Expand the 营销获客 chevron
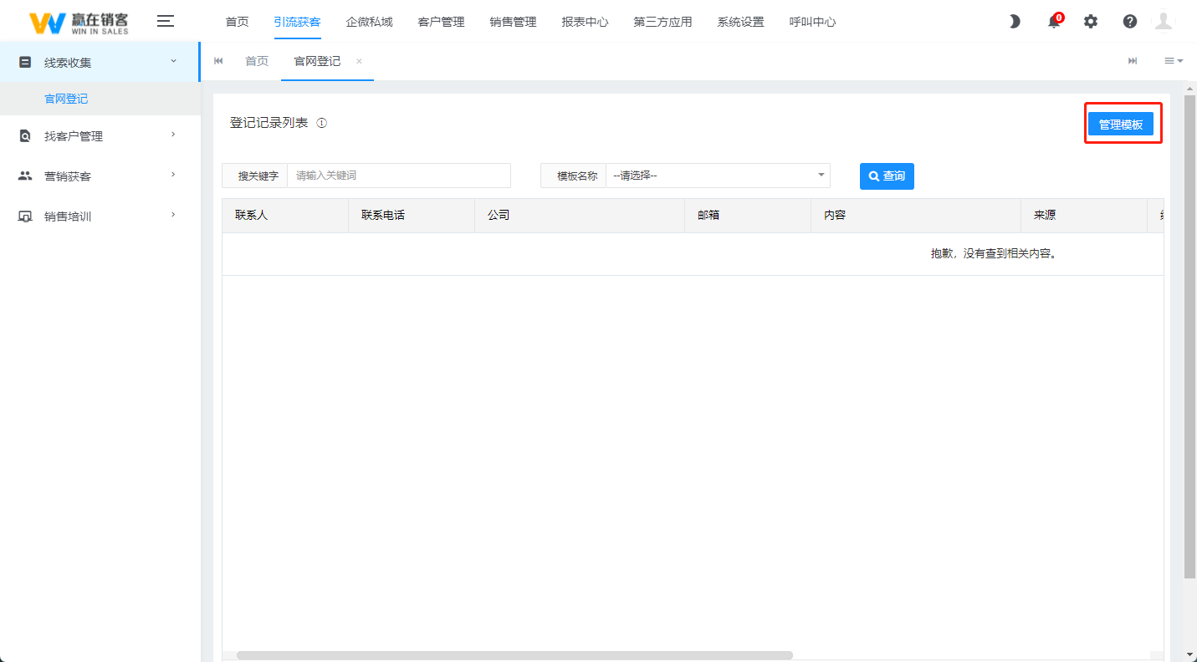The height and width of the screenshot is (662, 1197). 173,175
